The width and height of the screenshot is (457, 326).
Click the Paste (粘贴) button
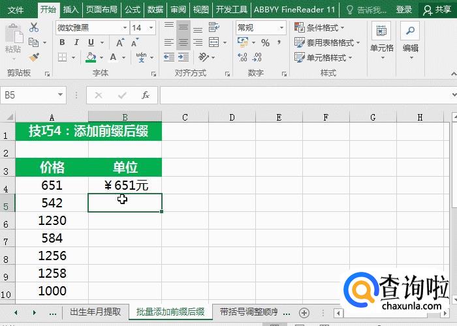[x=14, y=40]
